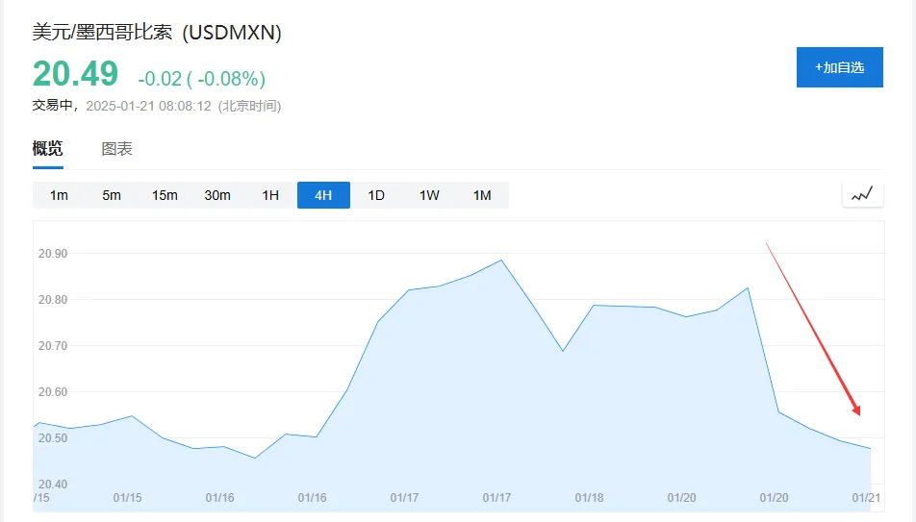
Task: Click the active 4H interval button
Action: tap(323, 195)
